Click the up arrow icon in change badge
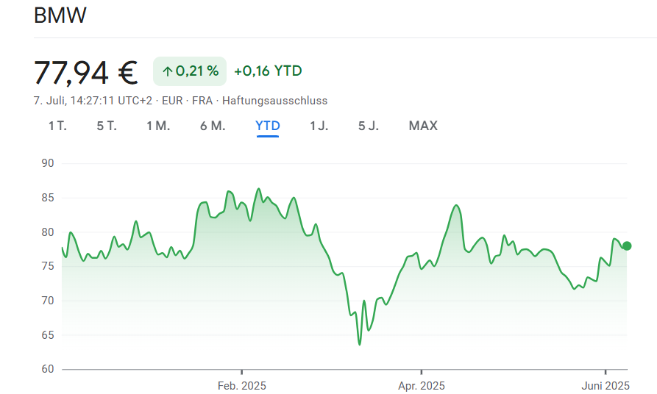This screenshot has width=657, height=394. (x=168, y=71)
